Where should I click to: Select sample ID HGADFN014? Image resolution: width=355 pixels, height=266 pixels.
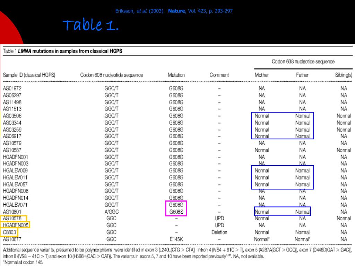click(x=15, y=198)
